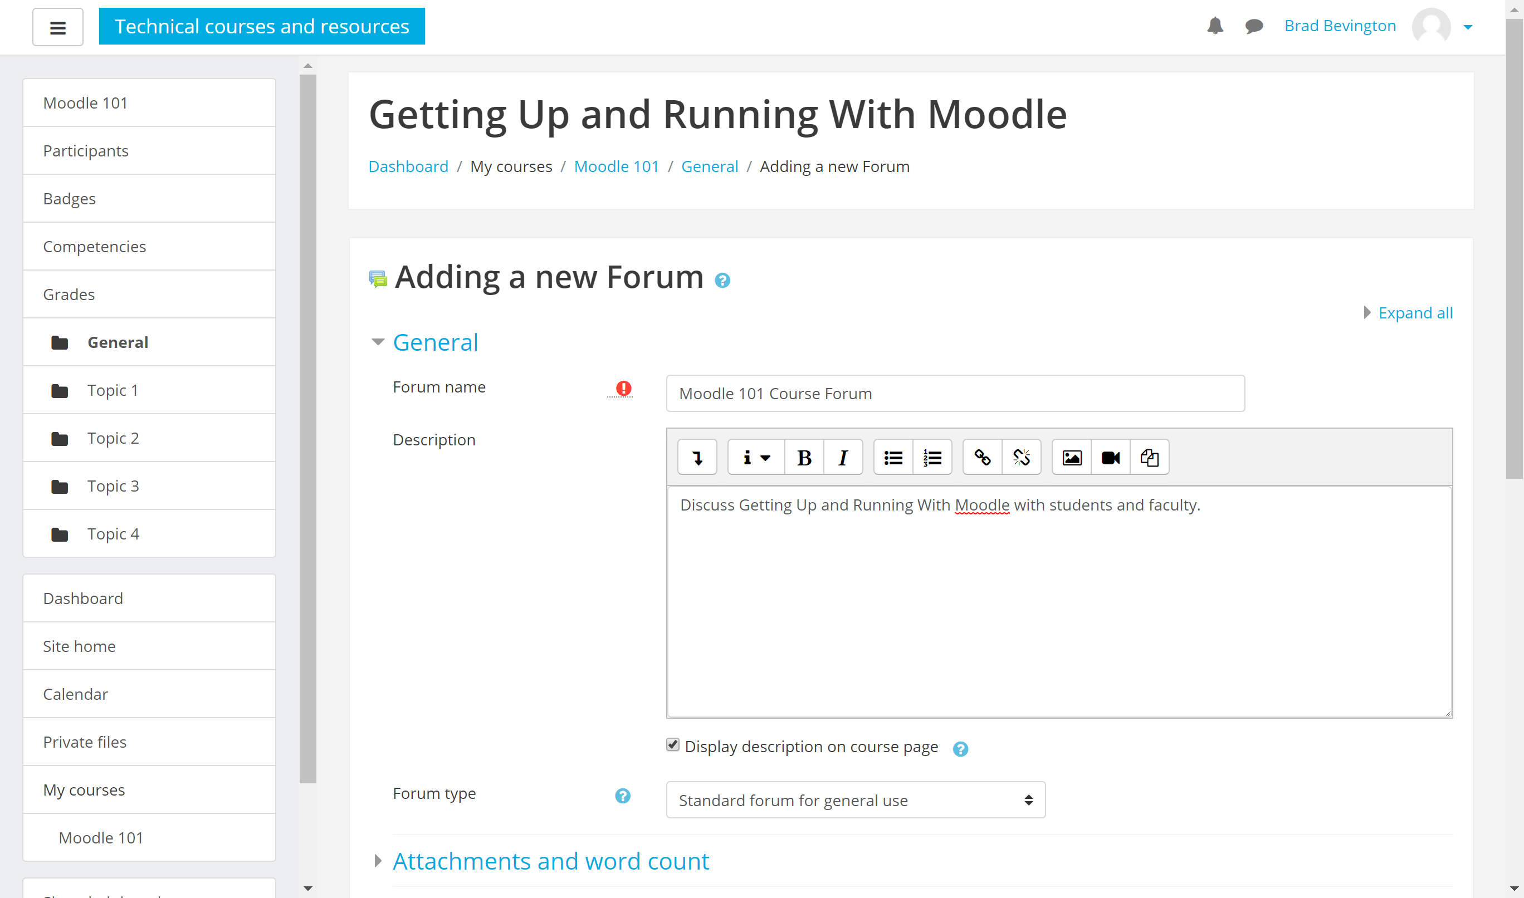Click the Bold button in description editor

pyautogui.click(x=804, y=458)
